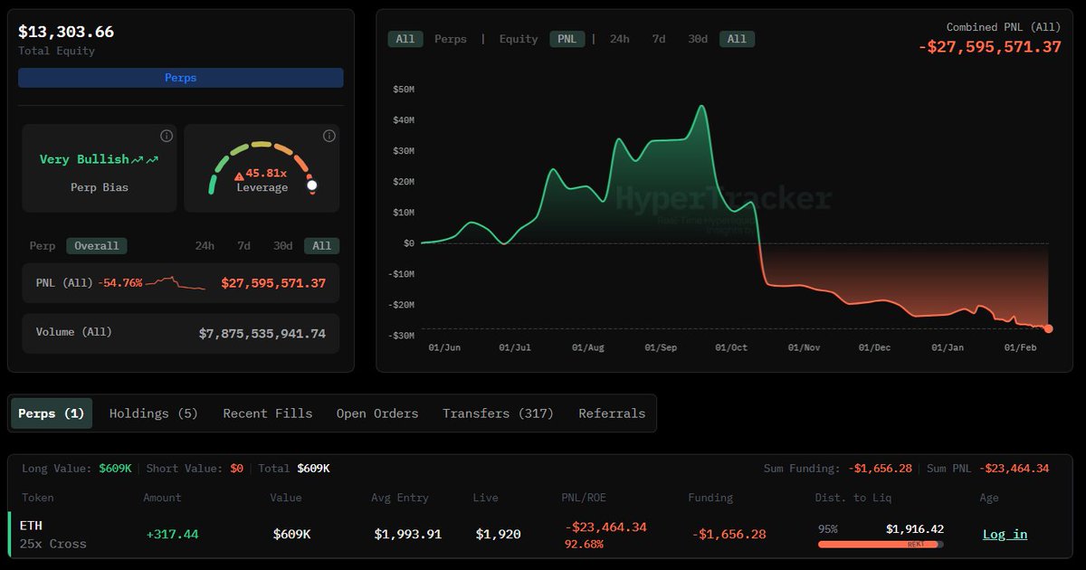Click the info icon on Leverage card
Viewport: 1086px width, 570px height.
(x=329, y=136)
